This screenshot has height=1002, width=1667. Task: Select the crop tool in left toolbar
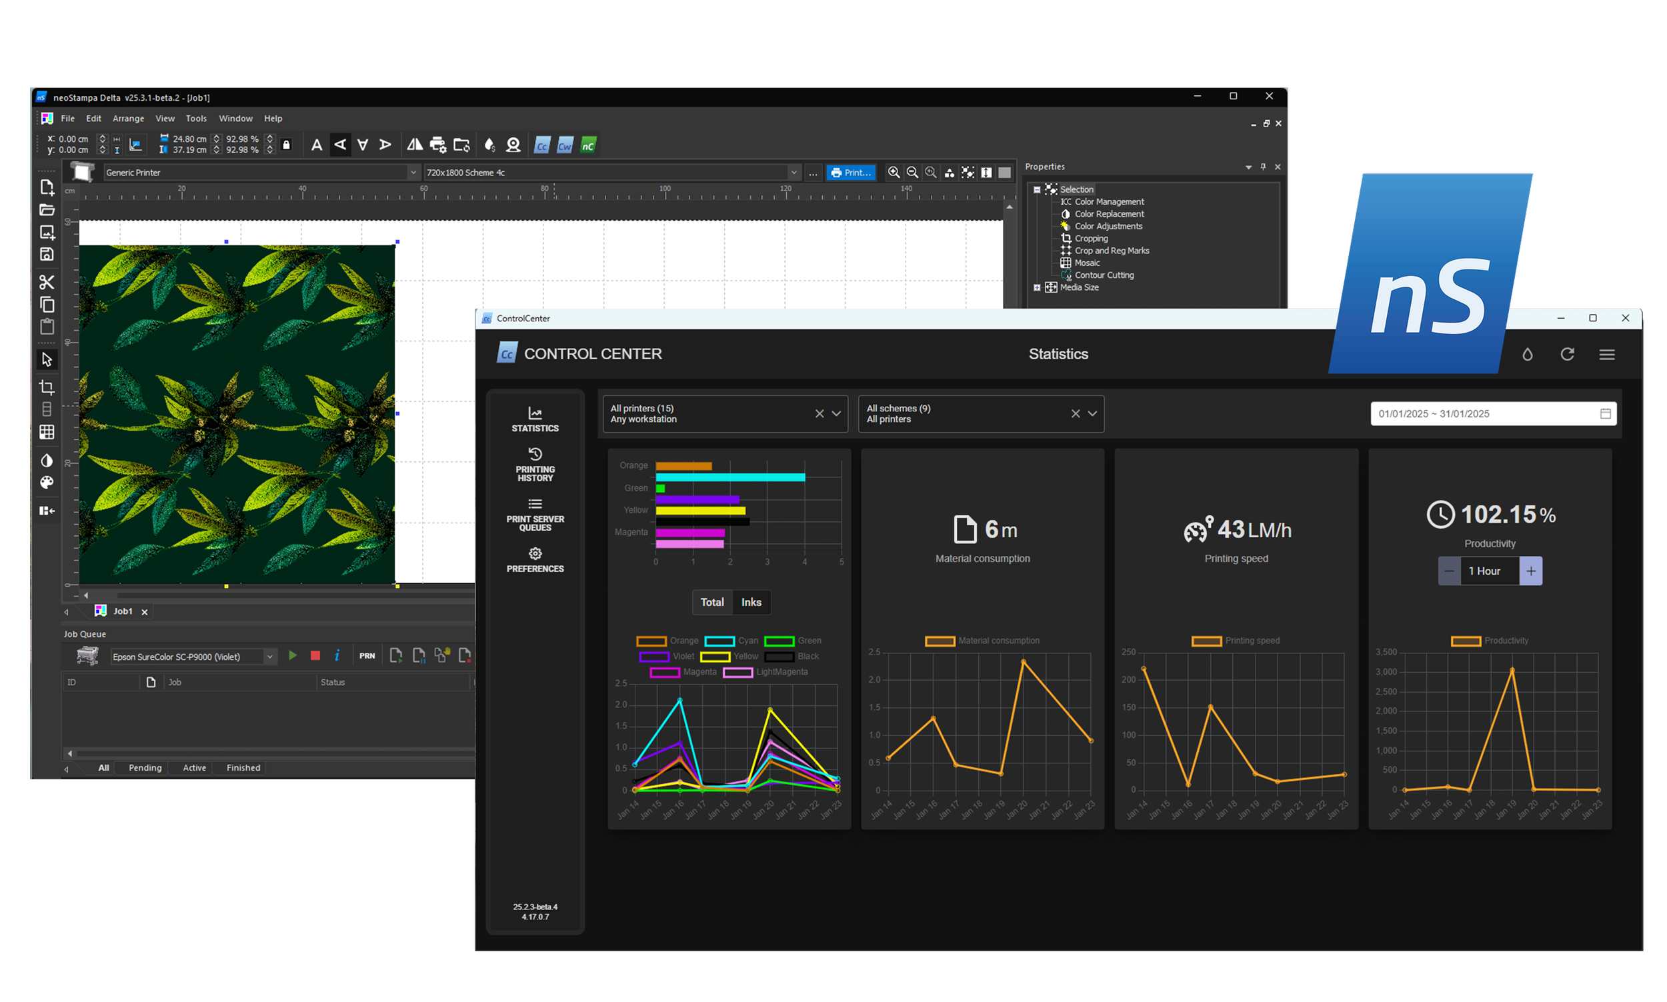pos(47,387)
